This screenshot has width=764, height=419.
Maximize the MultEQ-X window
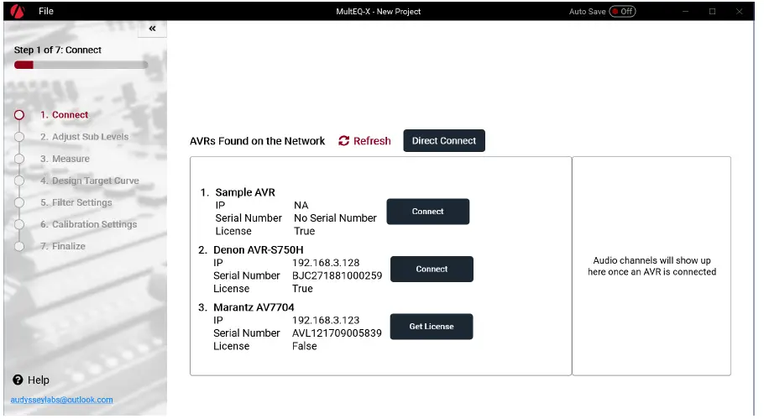point(712,11)
